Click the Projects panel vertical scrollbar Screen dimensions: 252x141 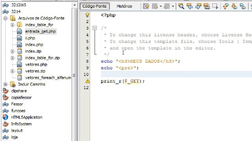(74, 74)
